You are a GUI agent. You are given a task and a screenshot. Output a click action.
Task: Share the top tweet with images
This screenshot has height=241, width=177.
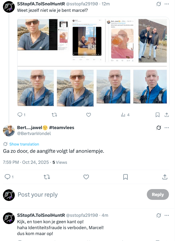[166, 115]
